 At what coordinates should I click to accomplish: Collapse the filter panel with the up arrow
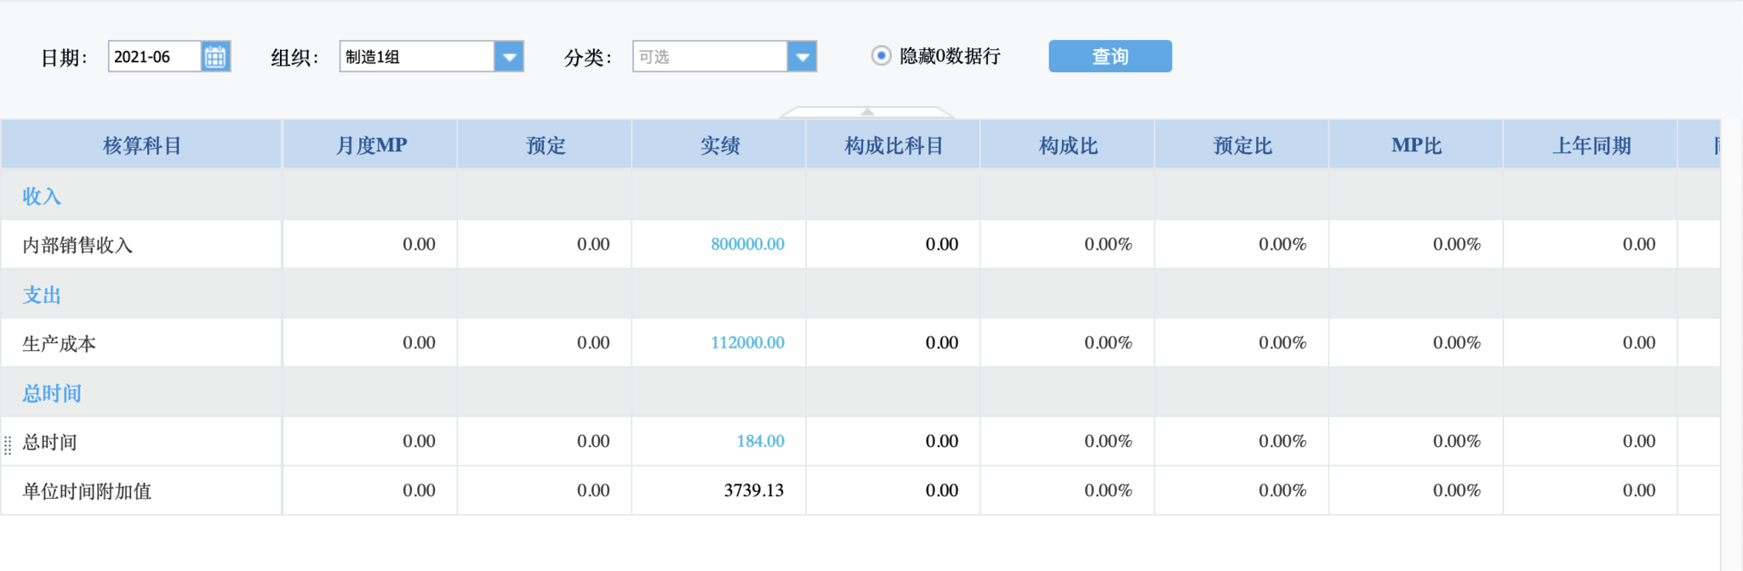click(867, 112)
